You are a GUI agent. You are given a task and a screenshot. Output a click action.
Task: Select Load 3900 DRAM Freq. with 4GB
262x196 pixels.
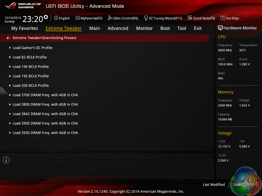pos(45,123)
